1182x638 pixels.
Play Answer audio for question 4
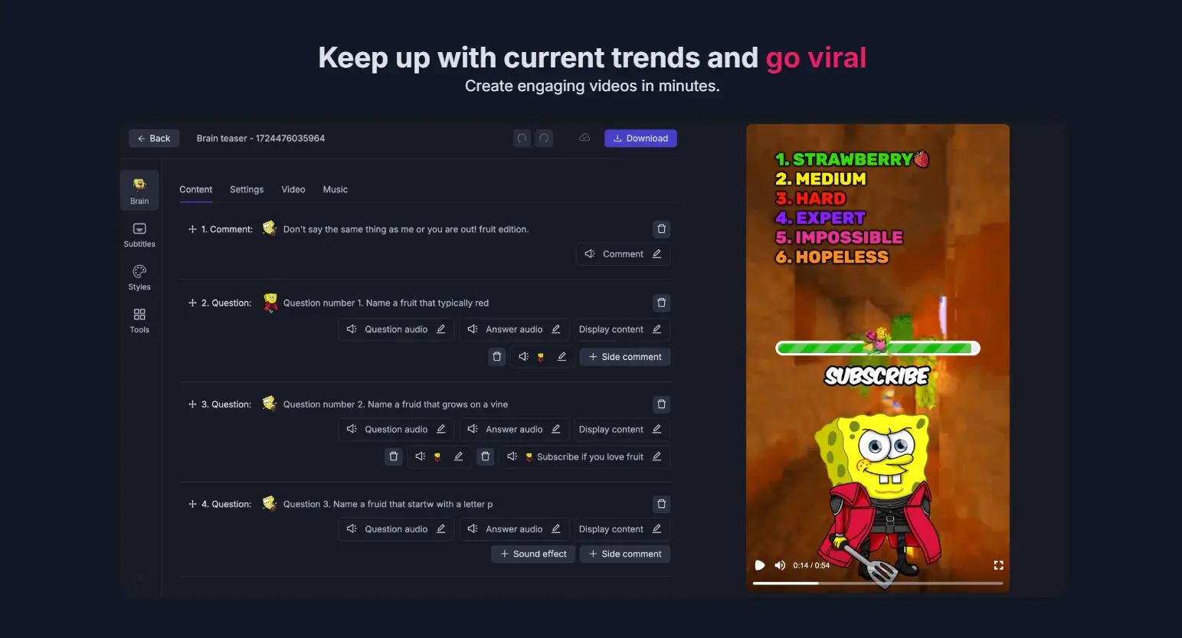click(x=473, y=529)
